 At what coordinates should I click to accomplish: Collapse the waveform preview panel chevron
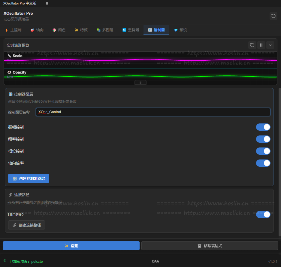(x=270, y=45)
